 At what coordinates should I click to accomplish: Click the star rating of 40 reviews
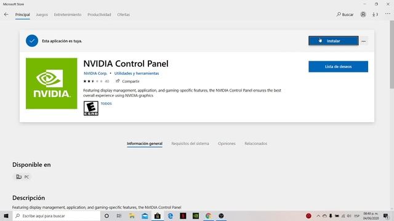coord(96,81)
